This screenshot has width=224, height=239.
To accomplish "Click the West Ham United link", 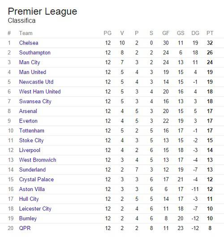I will click(40, 91).
